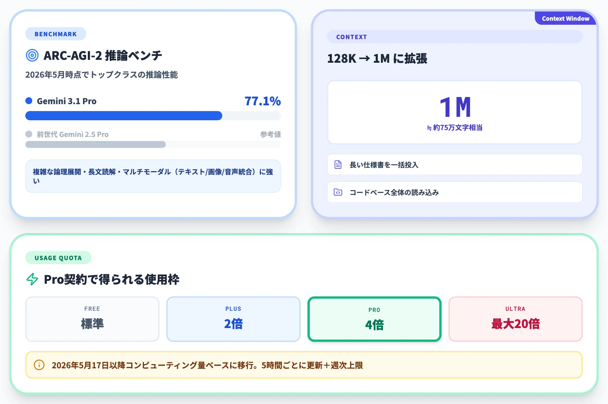The width and height of the screenshot is (608, 404).
Task: Select the Context Window tab badge
Action: [565, 18]
